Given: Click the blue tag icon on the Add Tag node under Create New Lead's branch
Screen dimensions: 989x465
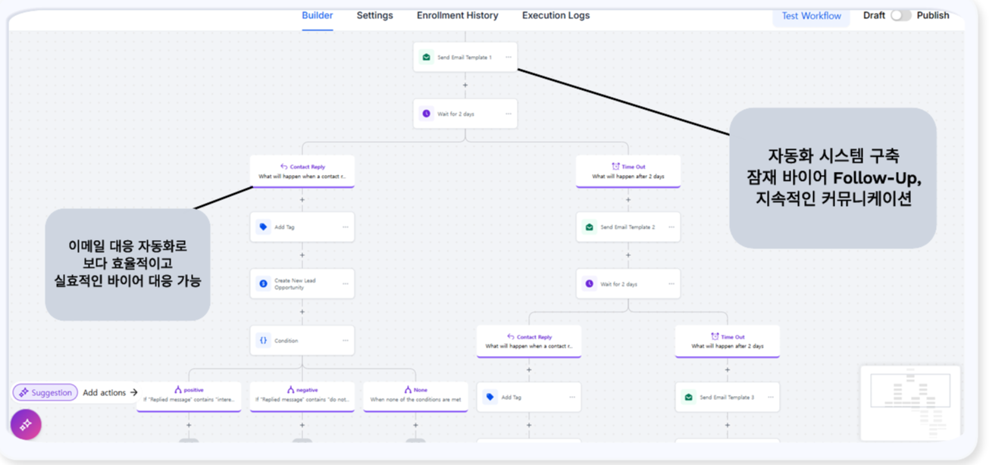Looking at the screenshot, I should tap(263, 226).
